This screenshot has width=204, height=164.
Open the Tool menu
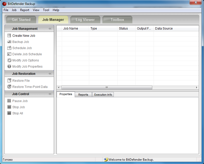click(x=46, y=10)
